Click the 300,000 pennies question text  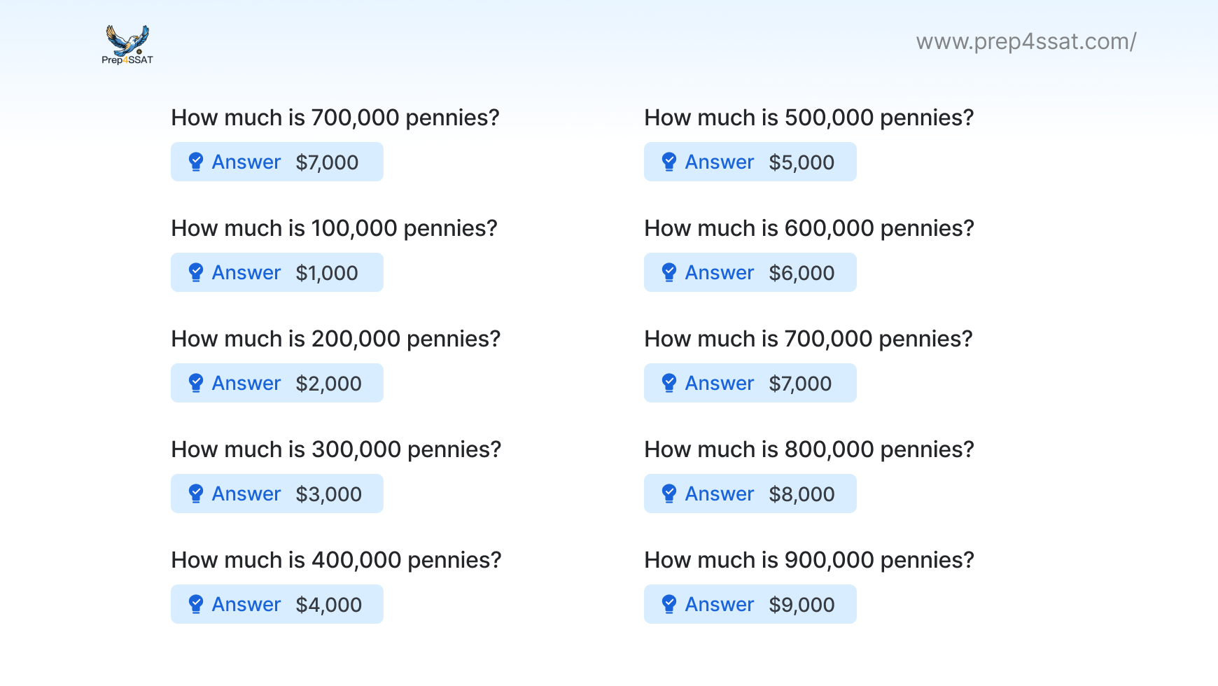pos(336,449)
